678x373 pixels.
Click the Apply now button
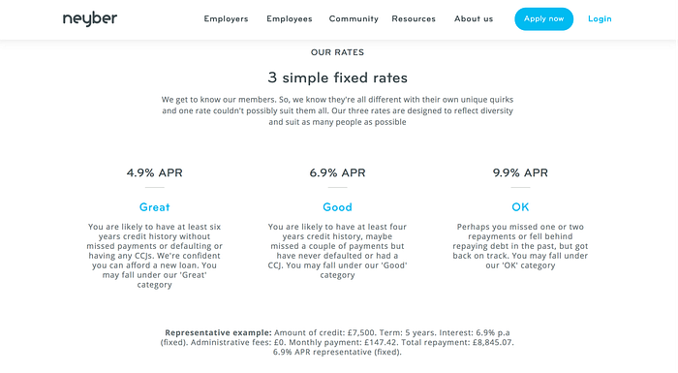(x=544, y=19)
